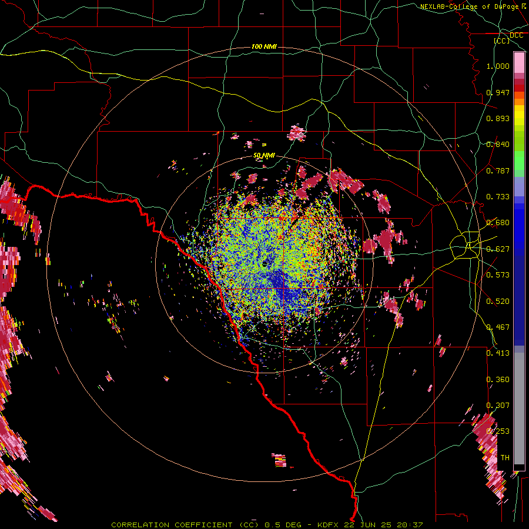
Task: Click the 0.520 scale value
Action: [498, 302]
